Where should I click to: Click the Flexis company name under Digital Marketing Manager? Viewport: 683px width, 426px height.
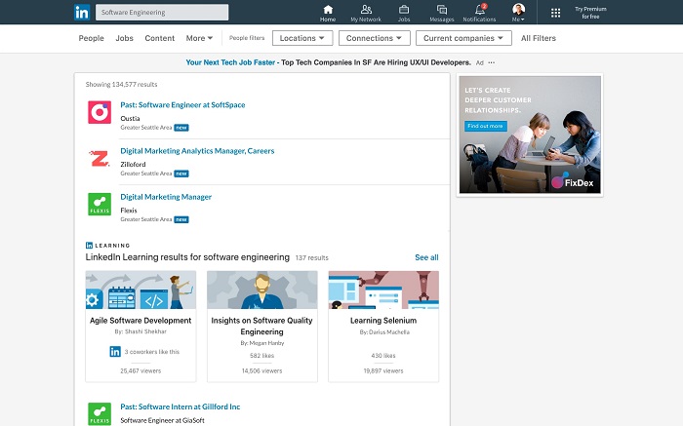(129, 211)
